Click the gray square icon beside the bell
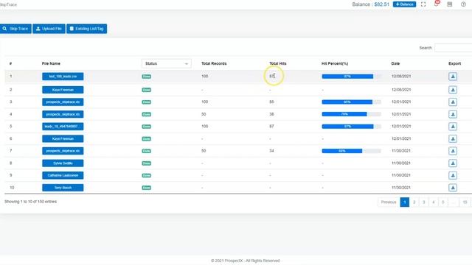This screenshot has width=472, height=265. tap(449, 4)
